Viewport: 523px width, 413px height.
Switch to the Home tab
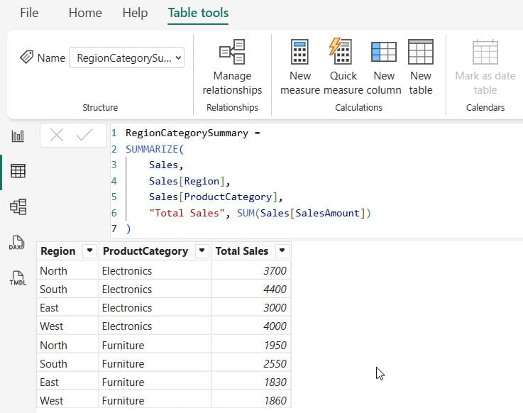pyautogui.click(x=85, y=13)
